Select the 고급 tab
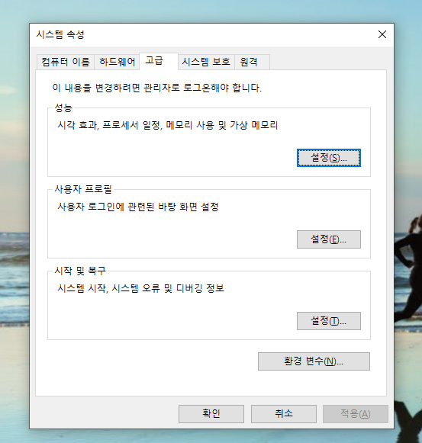The height and width of the screenshot is (443, 422). 159,61
